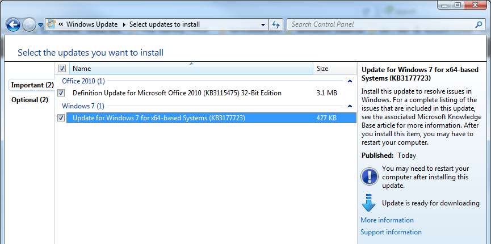
Task: Collapse the Office 2010 (1) group
Action: click(350, 81)
